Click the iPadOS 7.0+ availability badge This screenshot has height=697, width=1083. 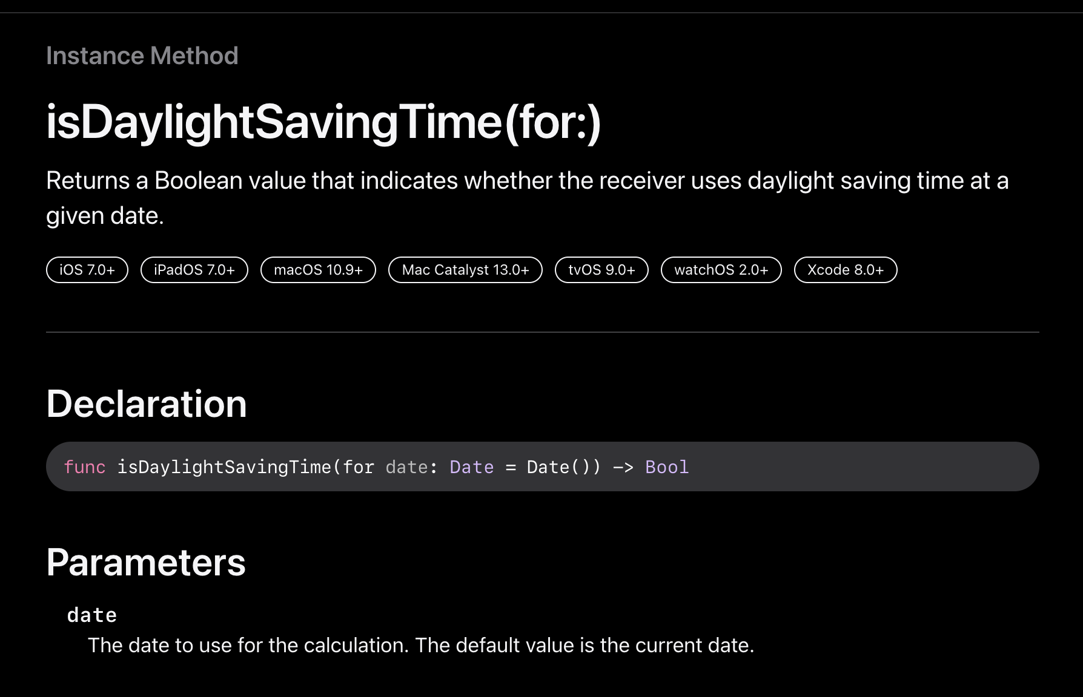click(194, 270)
